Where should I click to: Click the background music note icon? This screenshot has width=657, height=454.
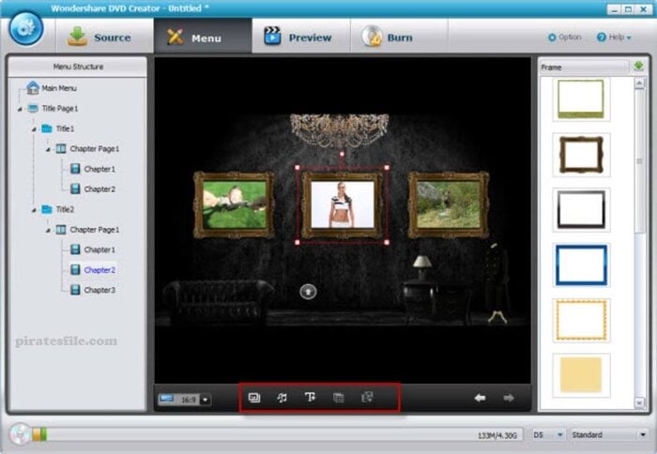(282, 398)
